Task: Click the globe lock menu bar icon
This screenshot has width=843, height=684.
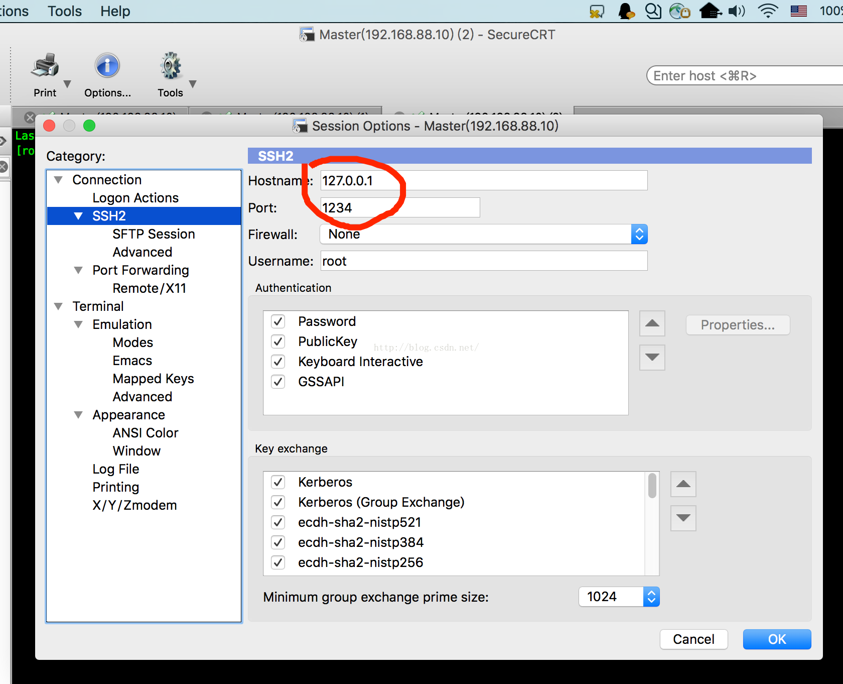Action: 680,11
